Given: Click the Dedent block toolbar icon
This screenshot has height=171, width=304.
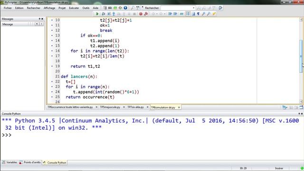Looking at the screenshot, I should pos(175,14).
